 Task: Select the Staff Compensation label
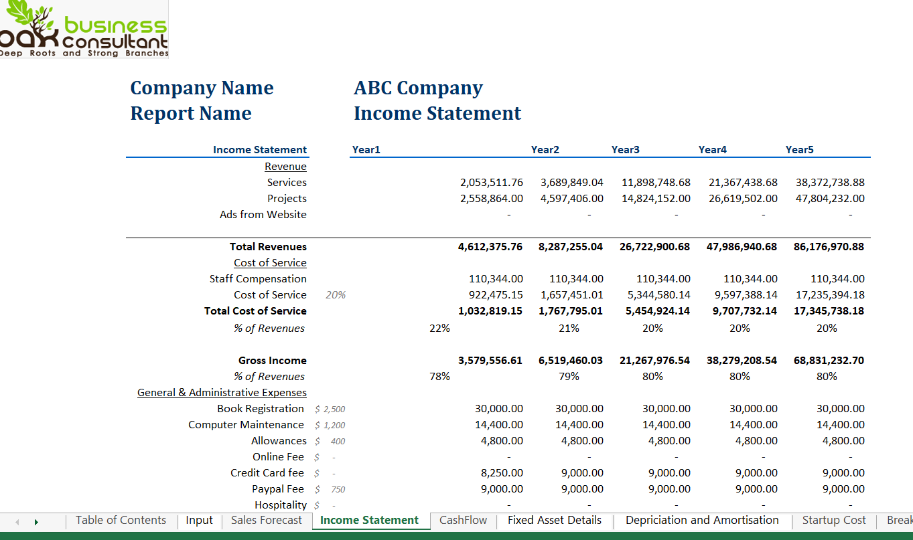258,279
